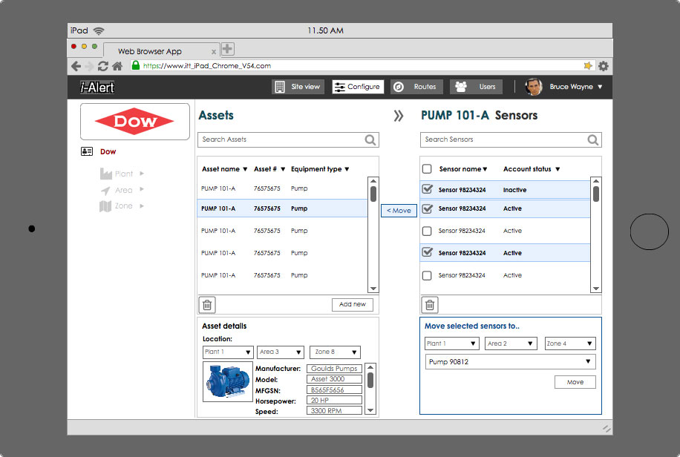The width and height of the screenshot is (680, 457).
Task: Open new browser tab with plus icon
Action: click(x=228, y=49)
